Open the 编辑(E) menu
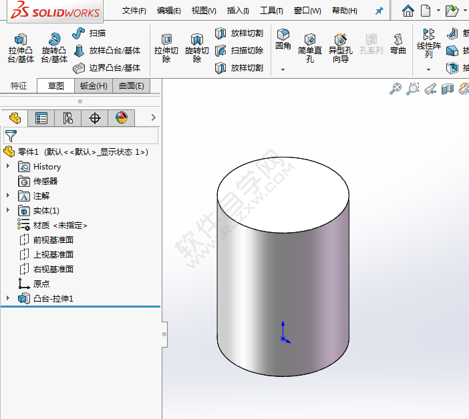469x419 pixels. (169, 11)
